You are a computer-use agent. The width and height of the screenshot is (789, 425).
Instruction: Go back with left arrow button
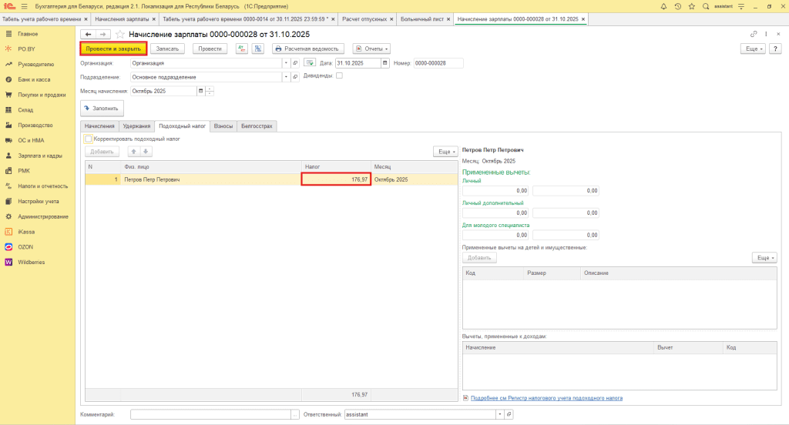pyautogui.click(x=88, y=34)
